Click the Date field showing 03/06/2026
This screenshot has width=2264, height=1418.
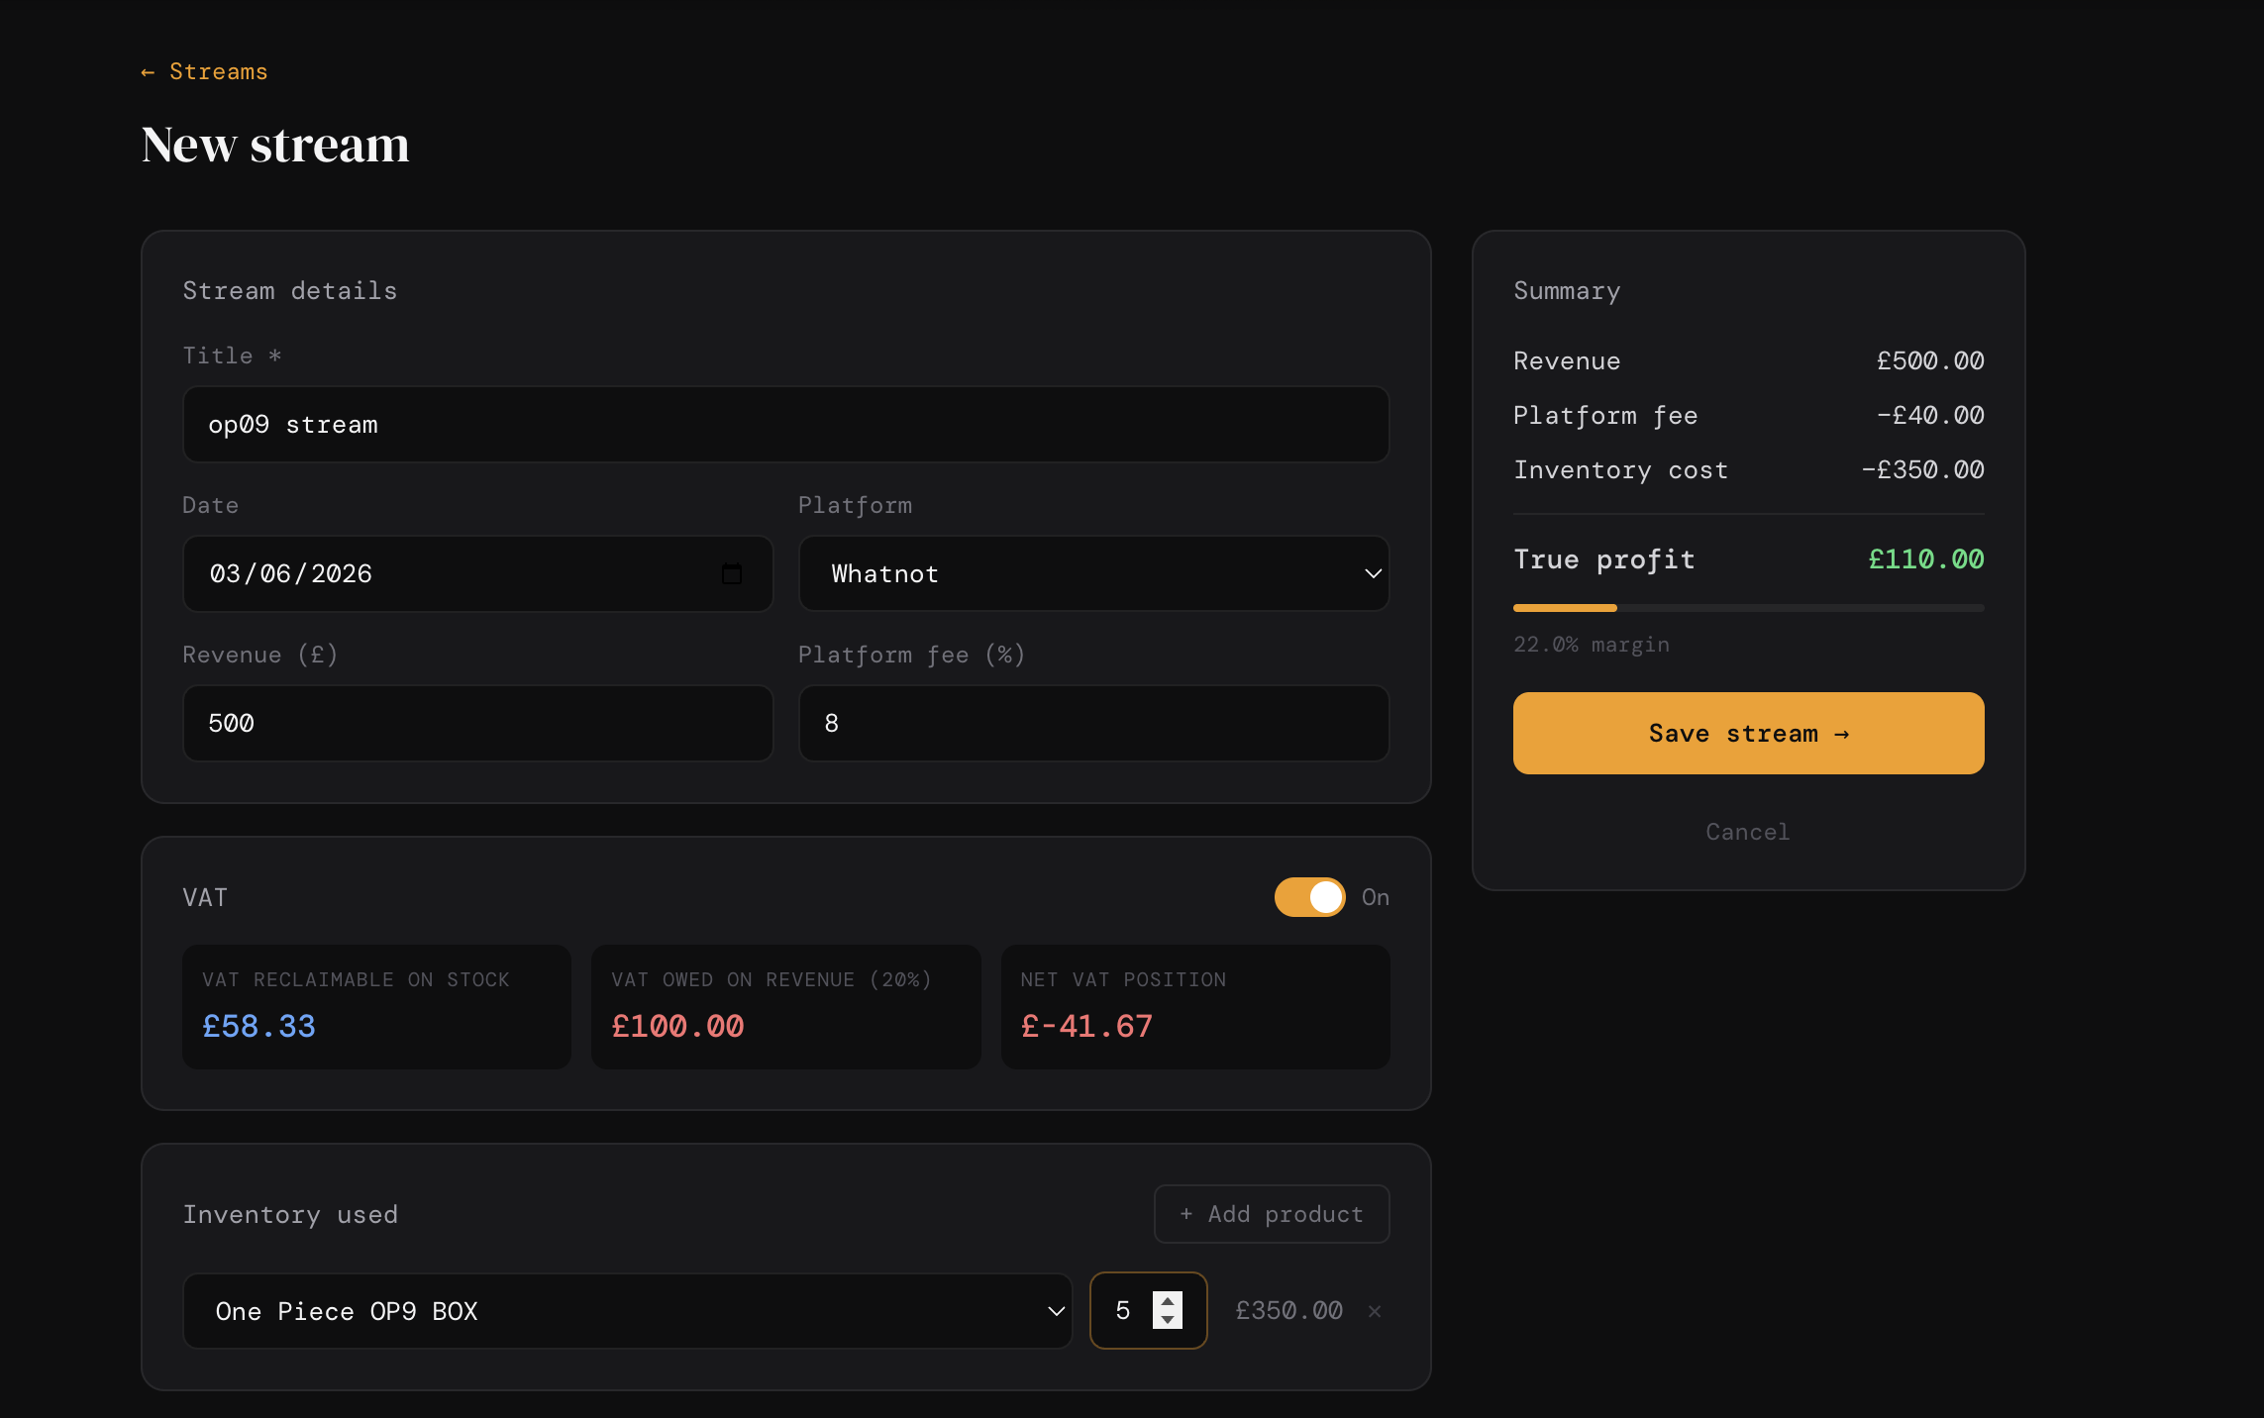tap(477, 573)
